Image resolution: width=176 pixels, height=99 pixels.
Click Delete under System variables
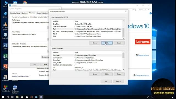(x=119, y=74)
